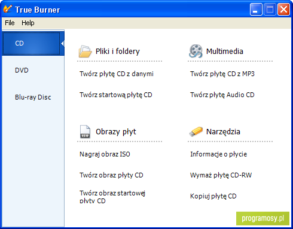
Task: Click Kopiuj płytę CD
Action: pos(213,196)
